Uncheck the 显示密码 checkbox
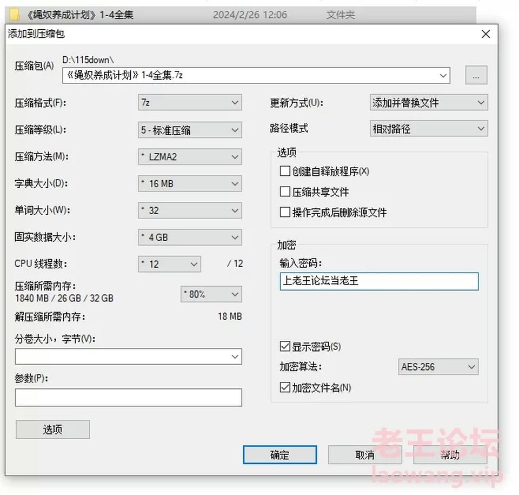This screenshot has height=495, width=519. coord(285,347)
